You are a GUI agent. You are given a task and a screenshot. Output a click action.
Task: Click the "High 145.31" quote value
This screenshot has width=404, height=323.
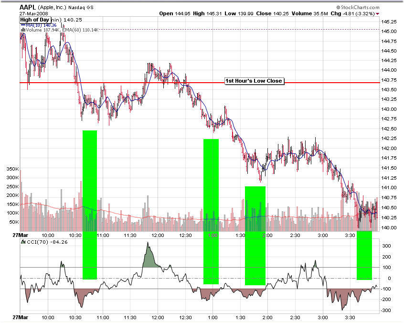click(x=207, y=14)
